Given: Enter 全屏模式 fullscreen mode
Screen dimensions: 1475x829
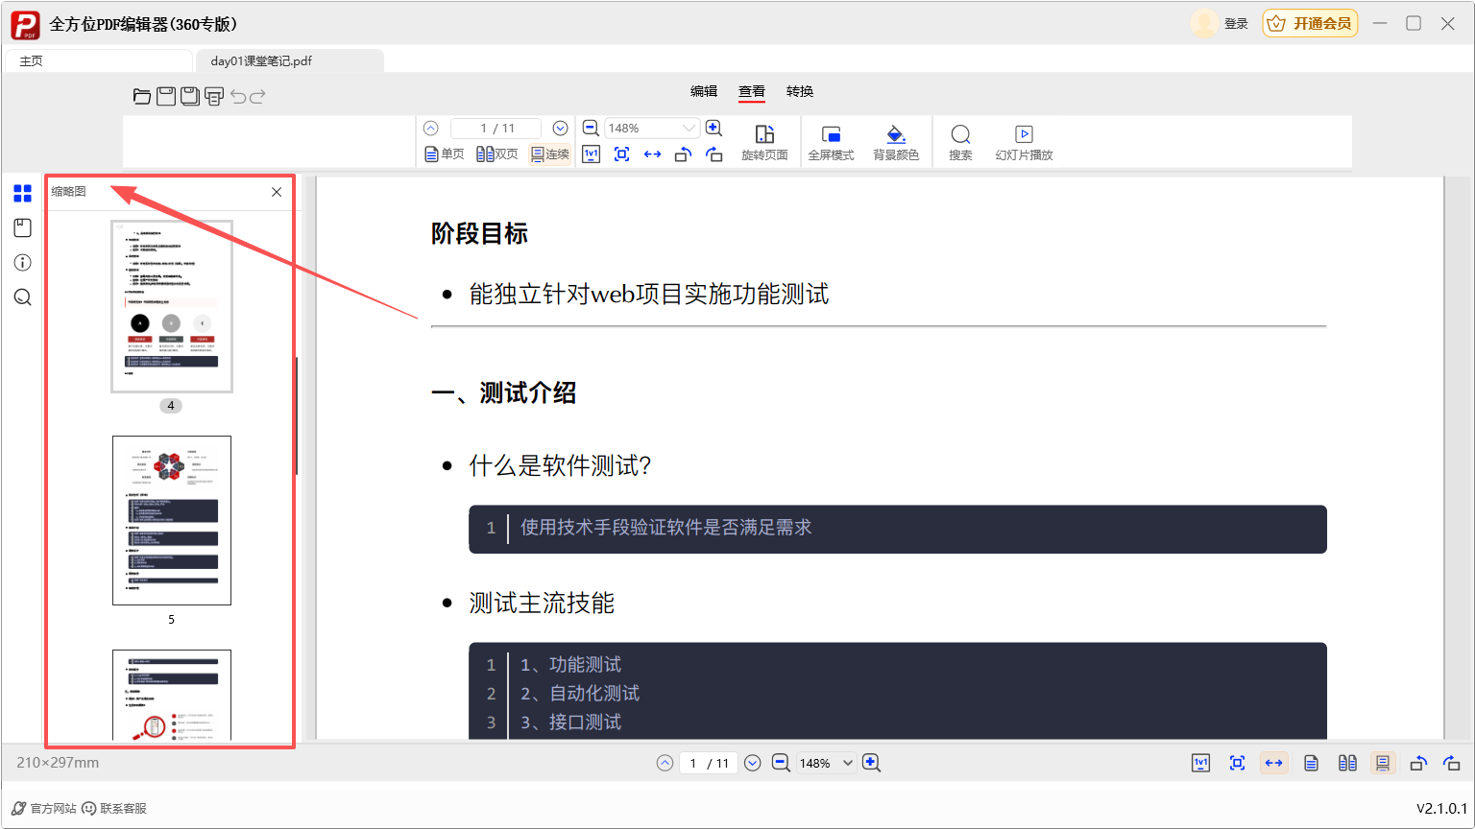Looking at the screenshot, I should point(831,142).
